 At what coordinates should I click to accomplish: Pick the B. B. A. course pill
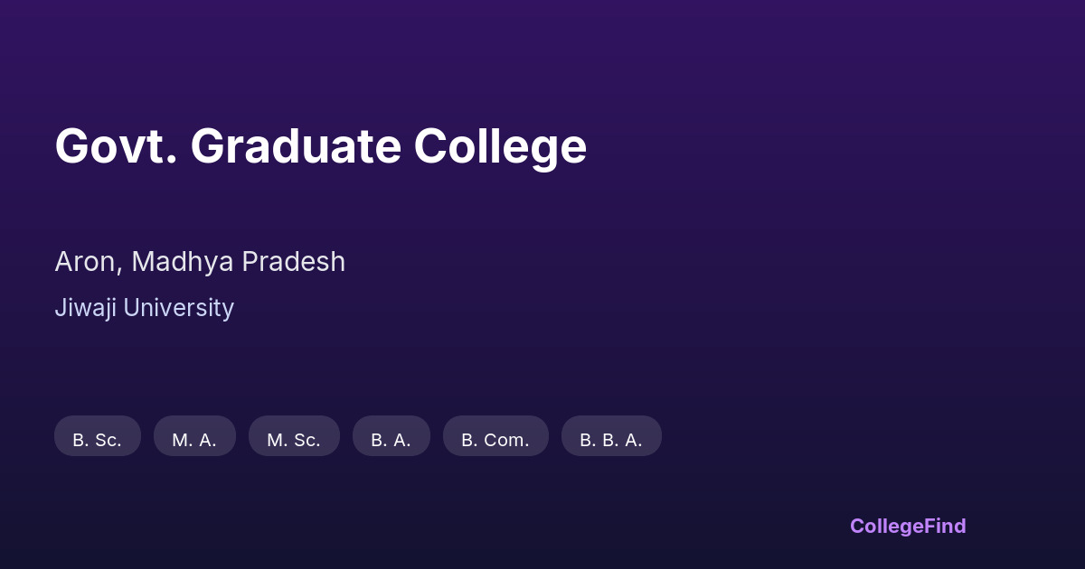tap(611, 436)
